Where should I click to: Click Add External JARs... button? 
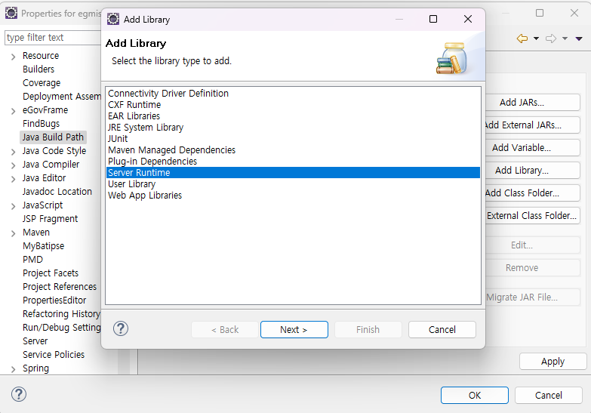pyautogui.click(x=532, y=125)
